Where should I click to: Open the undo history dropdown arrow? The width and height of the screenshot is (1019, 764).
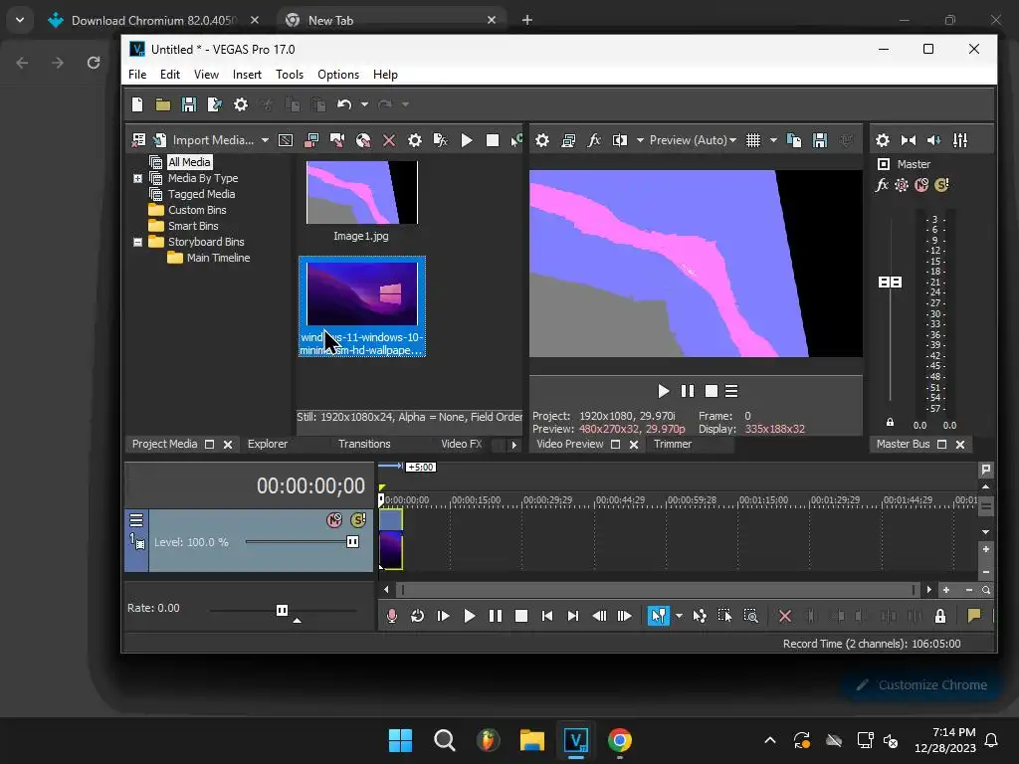pos(364,104)
